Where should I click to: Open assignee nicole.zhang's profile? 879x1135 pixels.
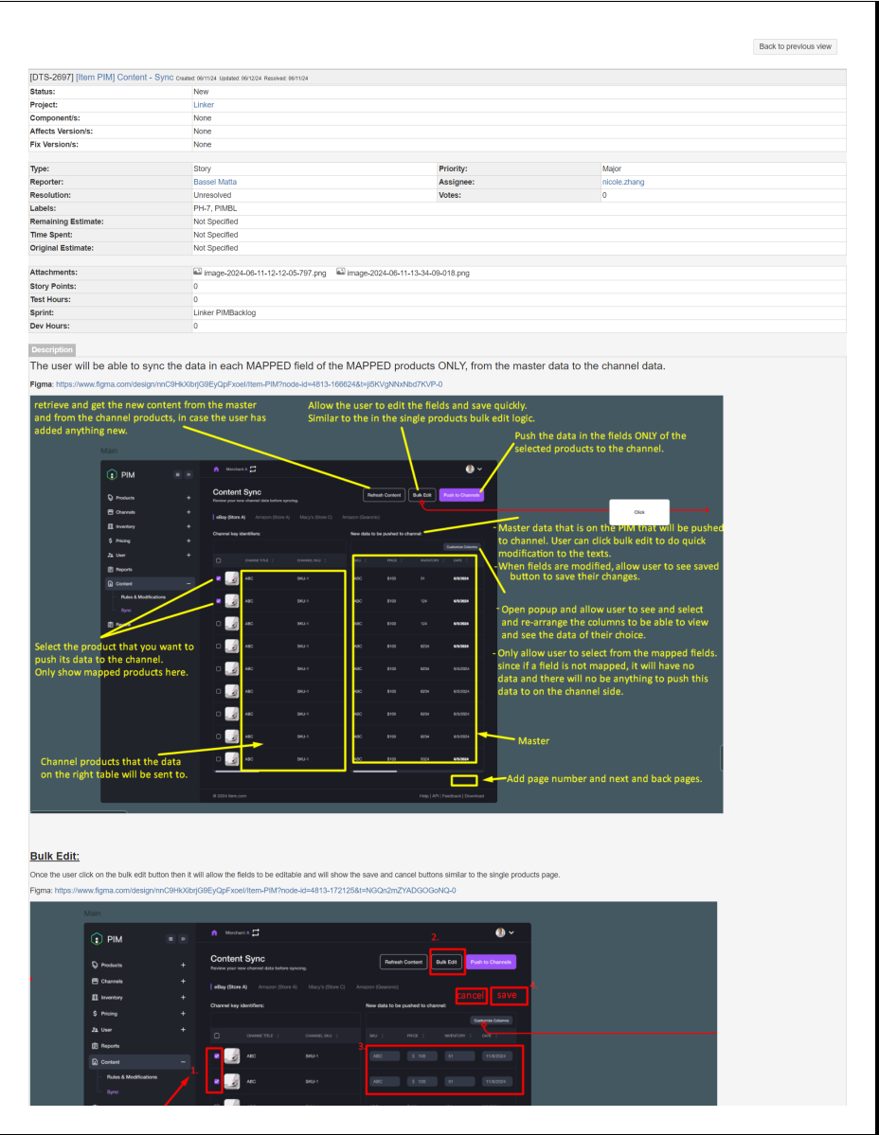tap(622, 182)
